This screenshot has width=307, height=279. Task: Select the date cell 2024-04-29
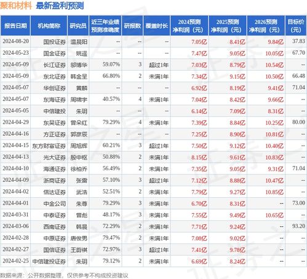tap(15, 122)
